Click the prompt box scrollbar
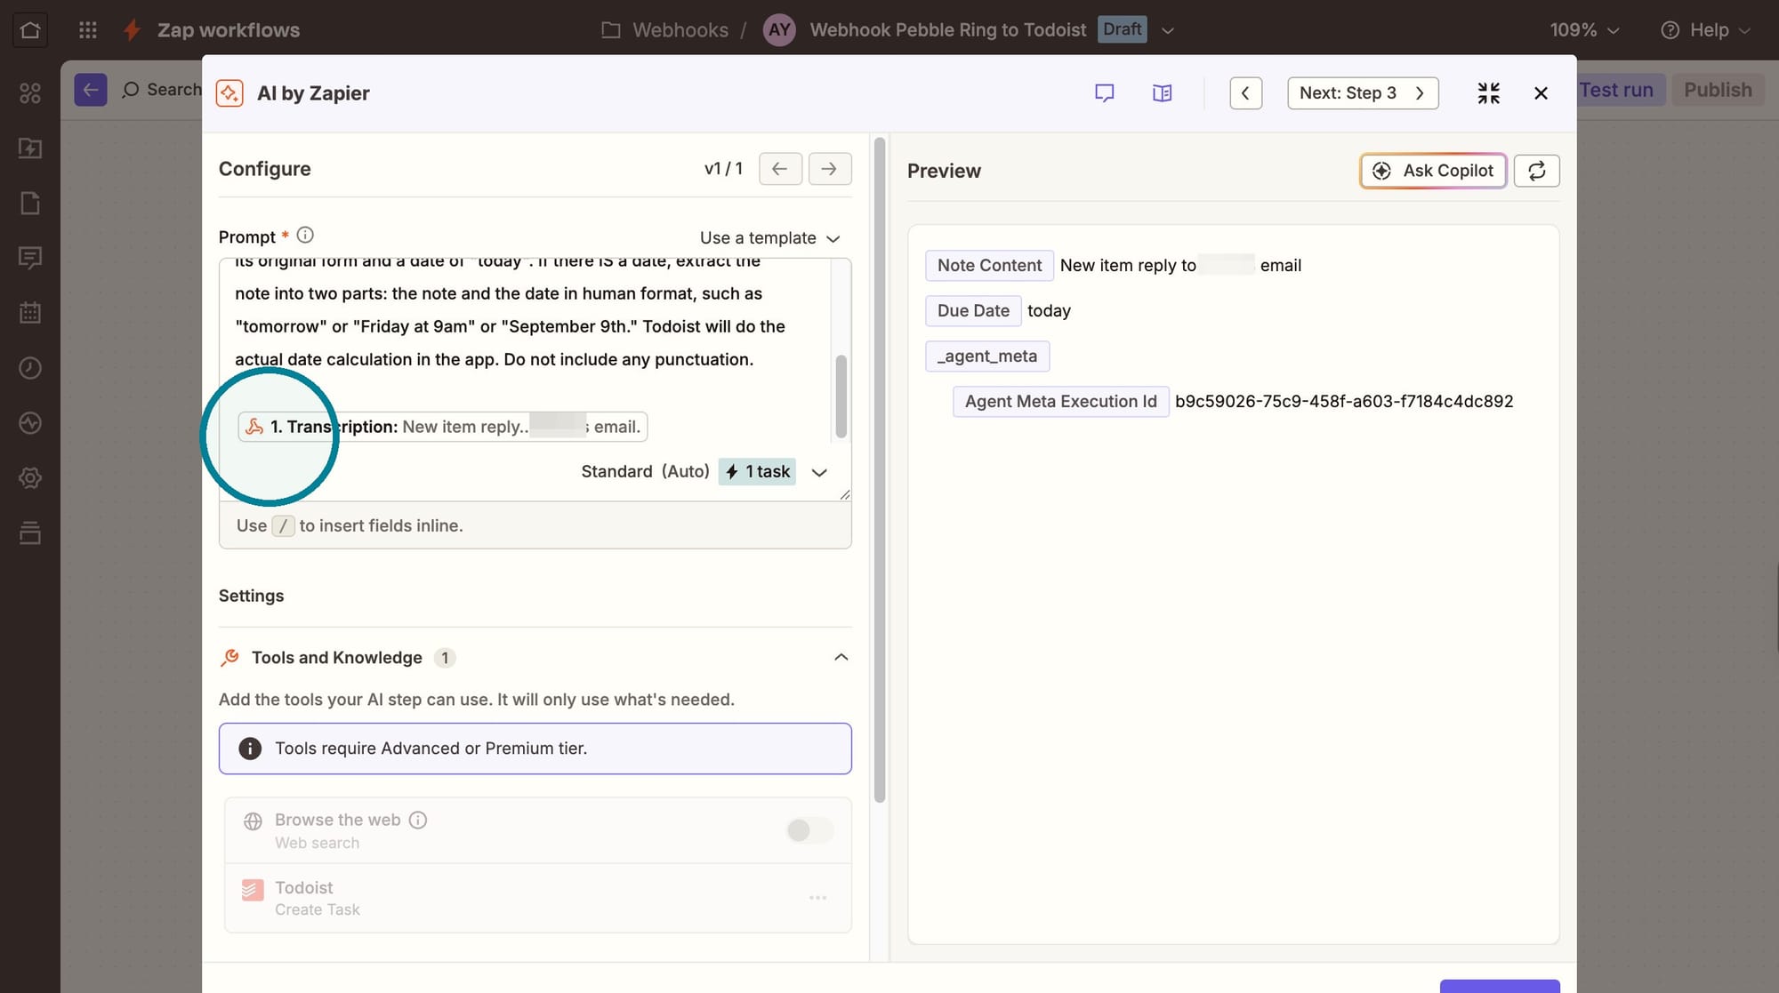This screenshot has width=1779, height=993. coord(841,396)
